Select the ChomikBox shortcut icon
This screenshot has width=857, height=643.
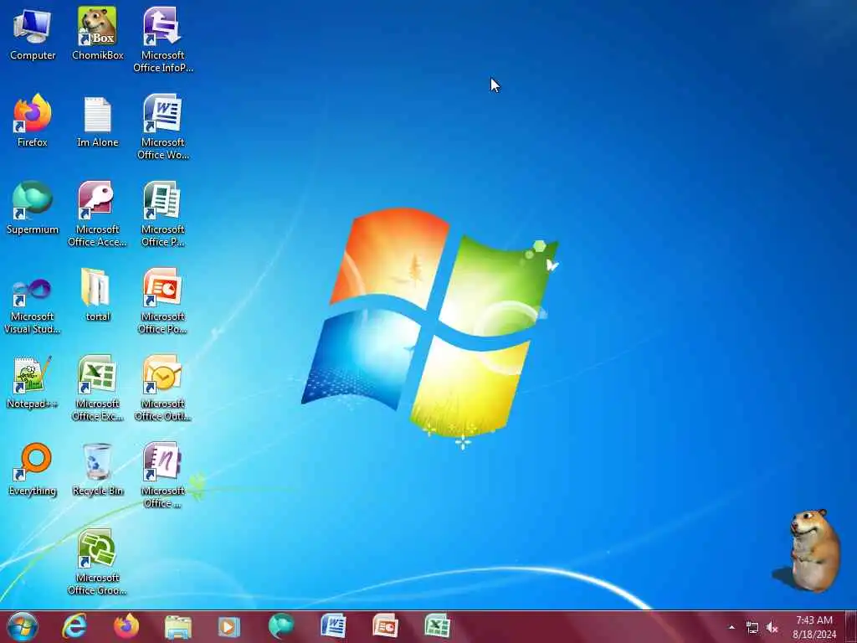(x=97, y=33)
